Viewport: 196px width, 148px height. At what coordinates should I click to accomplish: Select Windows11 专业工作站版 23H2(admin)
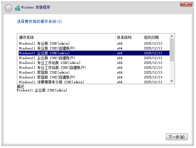click(94, 63)
